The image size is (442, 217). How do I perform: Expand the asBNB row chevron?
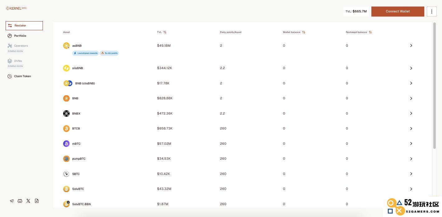point(411,45)
